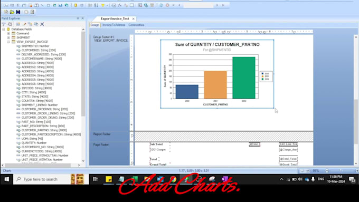Click the Delete X icon in Field Explorer
This screenshot has height=202, width=359.
42,24
